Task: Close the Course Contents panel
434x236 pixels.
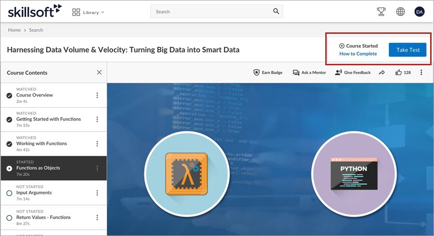Action: (99, 72)
